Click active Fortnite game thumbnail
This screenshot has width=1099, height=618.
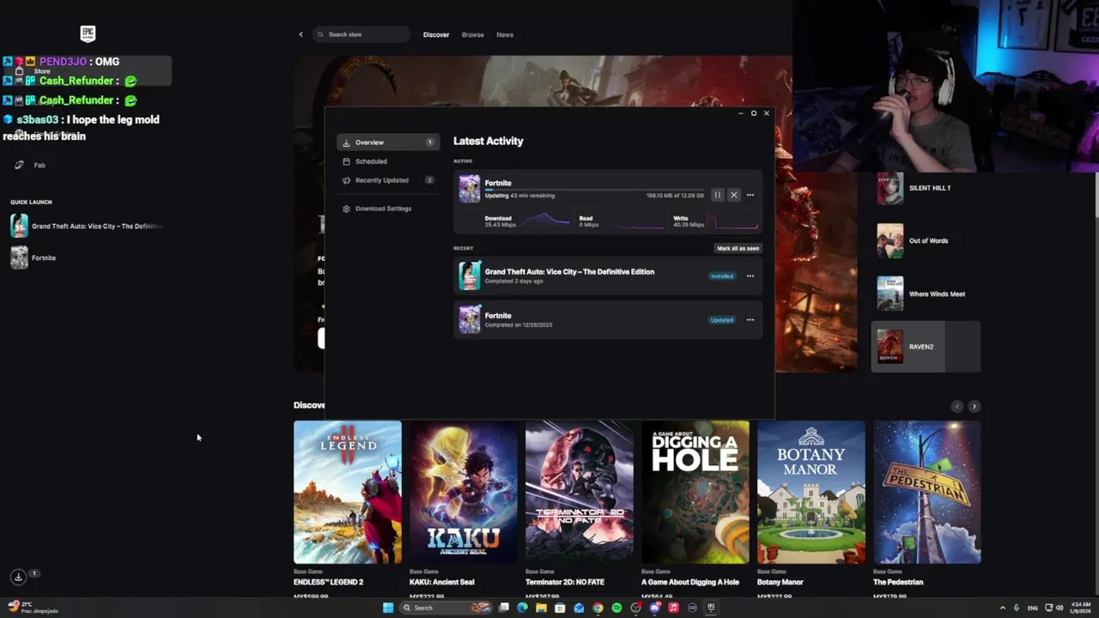pos(470,189)
